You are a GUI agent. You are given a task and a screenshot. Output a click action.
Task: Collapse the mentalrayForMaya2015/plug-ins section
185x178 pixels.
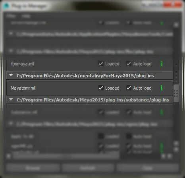(11, 75)
